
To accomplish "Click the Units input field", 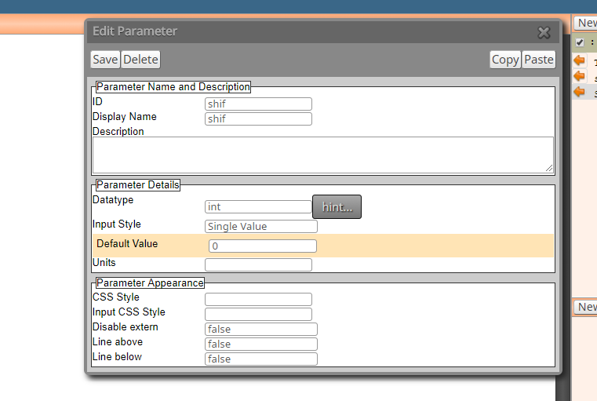I will (259, 264).
